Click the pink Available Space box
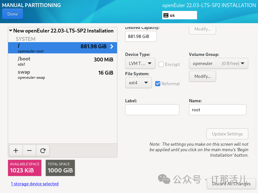This screenshot has height=193, width=258. [25, 168]
